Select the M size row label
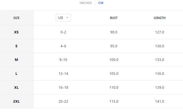The height and width of the screenshot is (112, 183). [16, 60]
